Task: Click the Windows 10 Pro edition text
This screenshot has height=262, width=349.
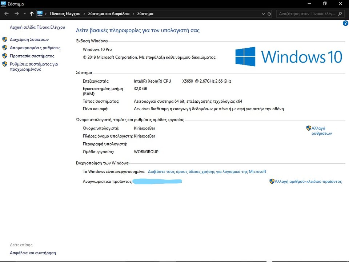Action: [97, 49]
